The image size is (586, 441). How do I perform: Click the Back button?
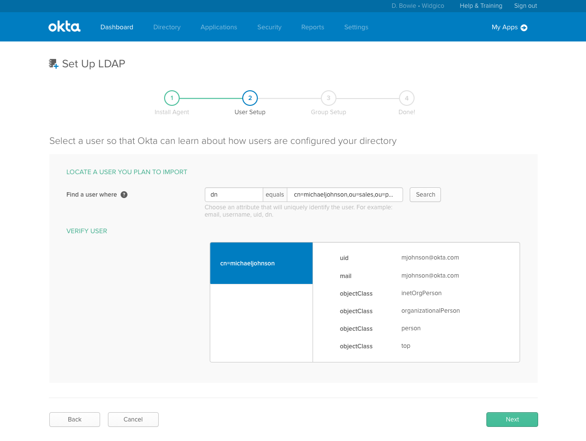coord(74,419)
